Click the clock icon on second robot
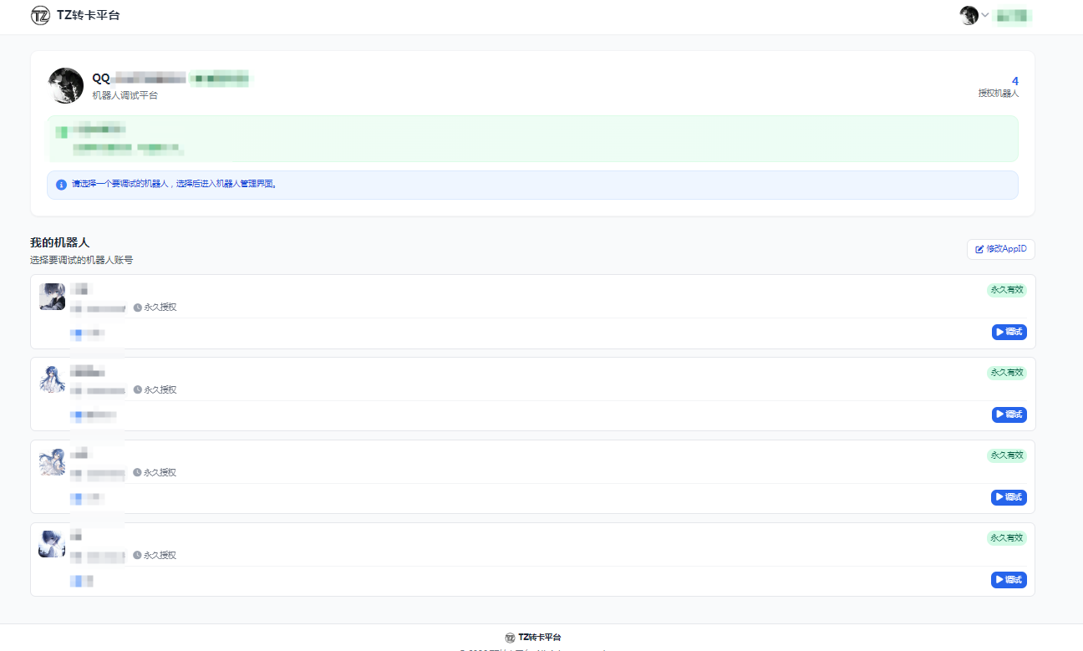Screen dimensions: 1083x651 (x=138, y=390)
